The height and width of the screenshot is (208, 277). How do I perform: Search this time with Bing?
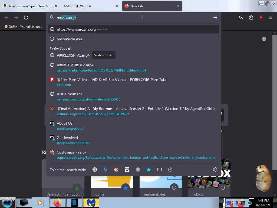click(105, 170)
